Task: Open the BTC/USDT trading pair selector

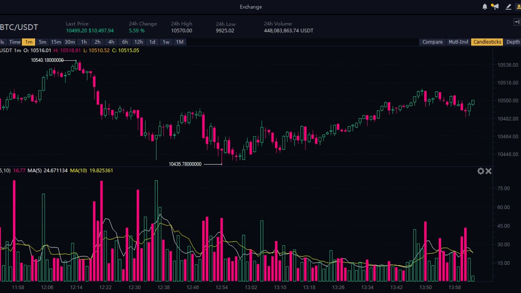Action: point(19,27)
